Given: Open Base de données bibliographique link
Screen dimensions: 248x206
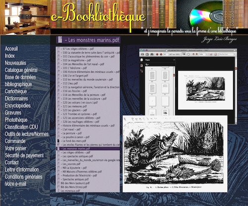Looking at the screenshot, I should point(20,81).
